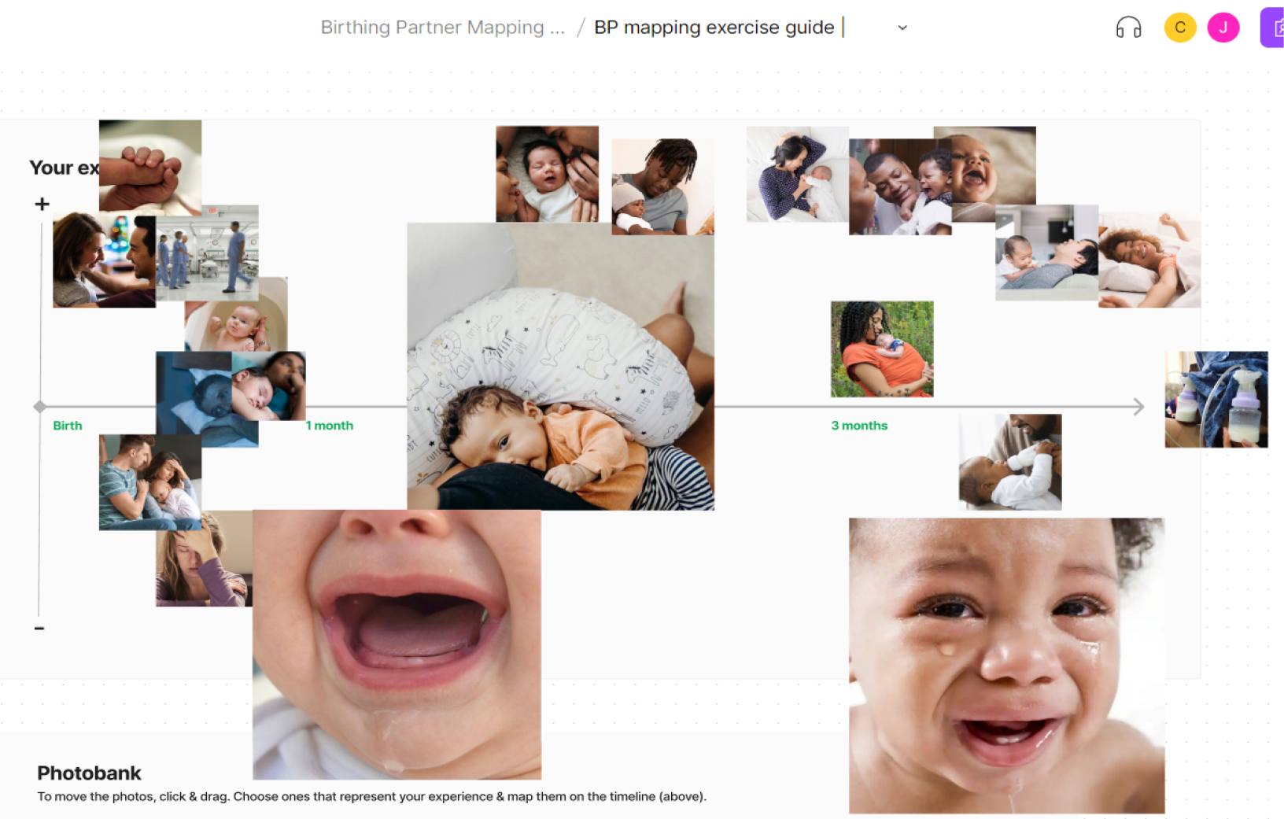
Task: Select the plus sign on vertical axis
Action: [x=42, y=204]
